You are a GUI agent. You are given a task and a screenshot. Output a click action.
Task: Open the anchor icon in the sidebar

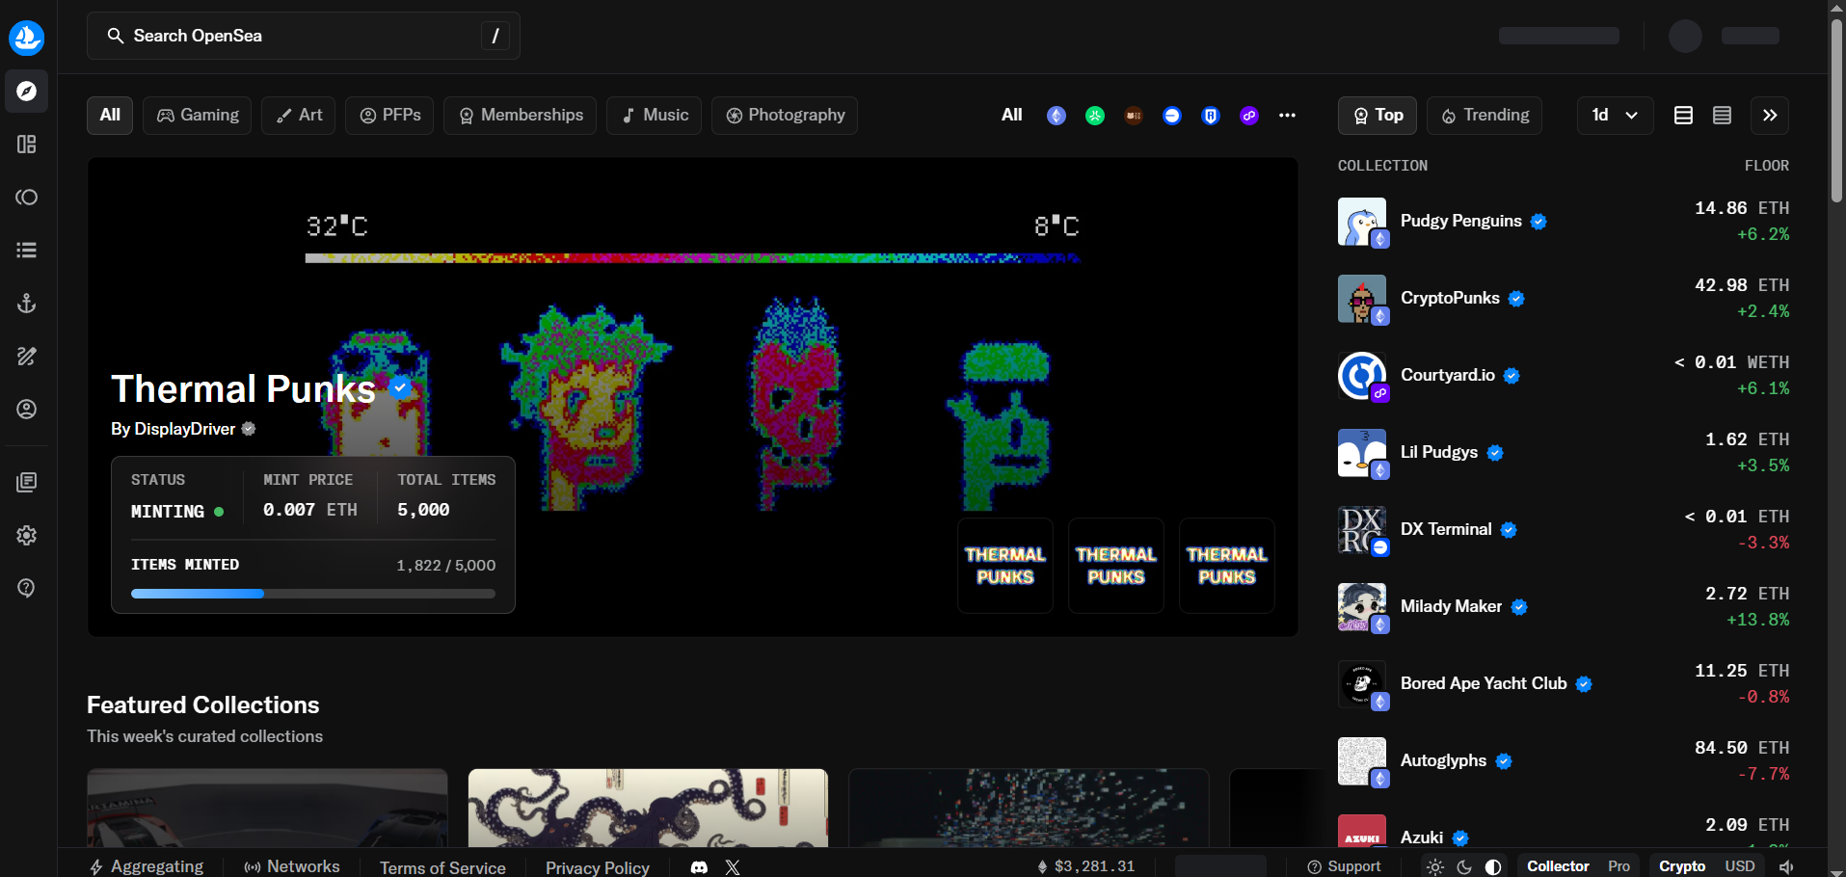click(x=27, y=304)
